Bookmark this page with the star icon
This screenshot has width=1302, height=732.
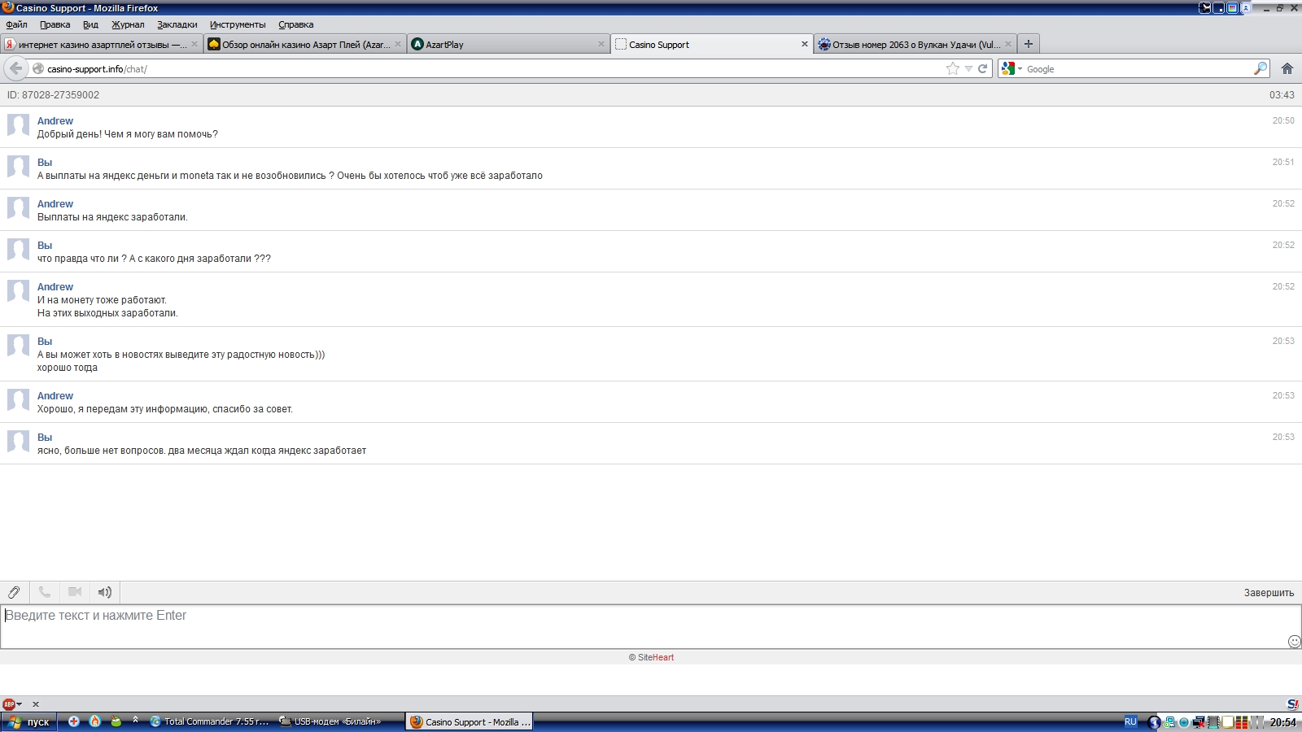953,68
